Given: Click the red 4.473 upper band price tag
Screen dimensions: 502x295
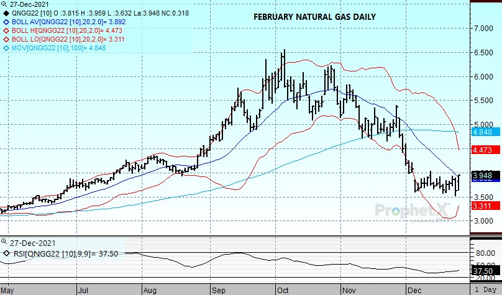Looking at the screenshot, I should click(x=483, y=150).
